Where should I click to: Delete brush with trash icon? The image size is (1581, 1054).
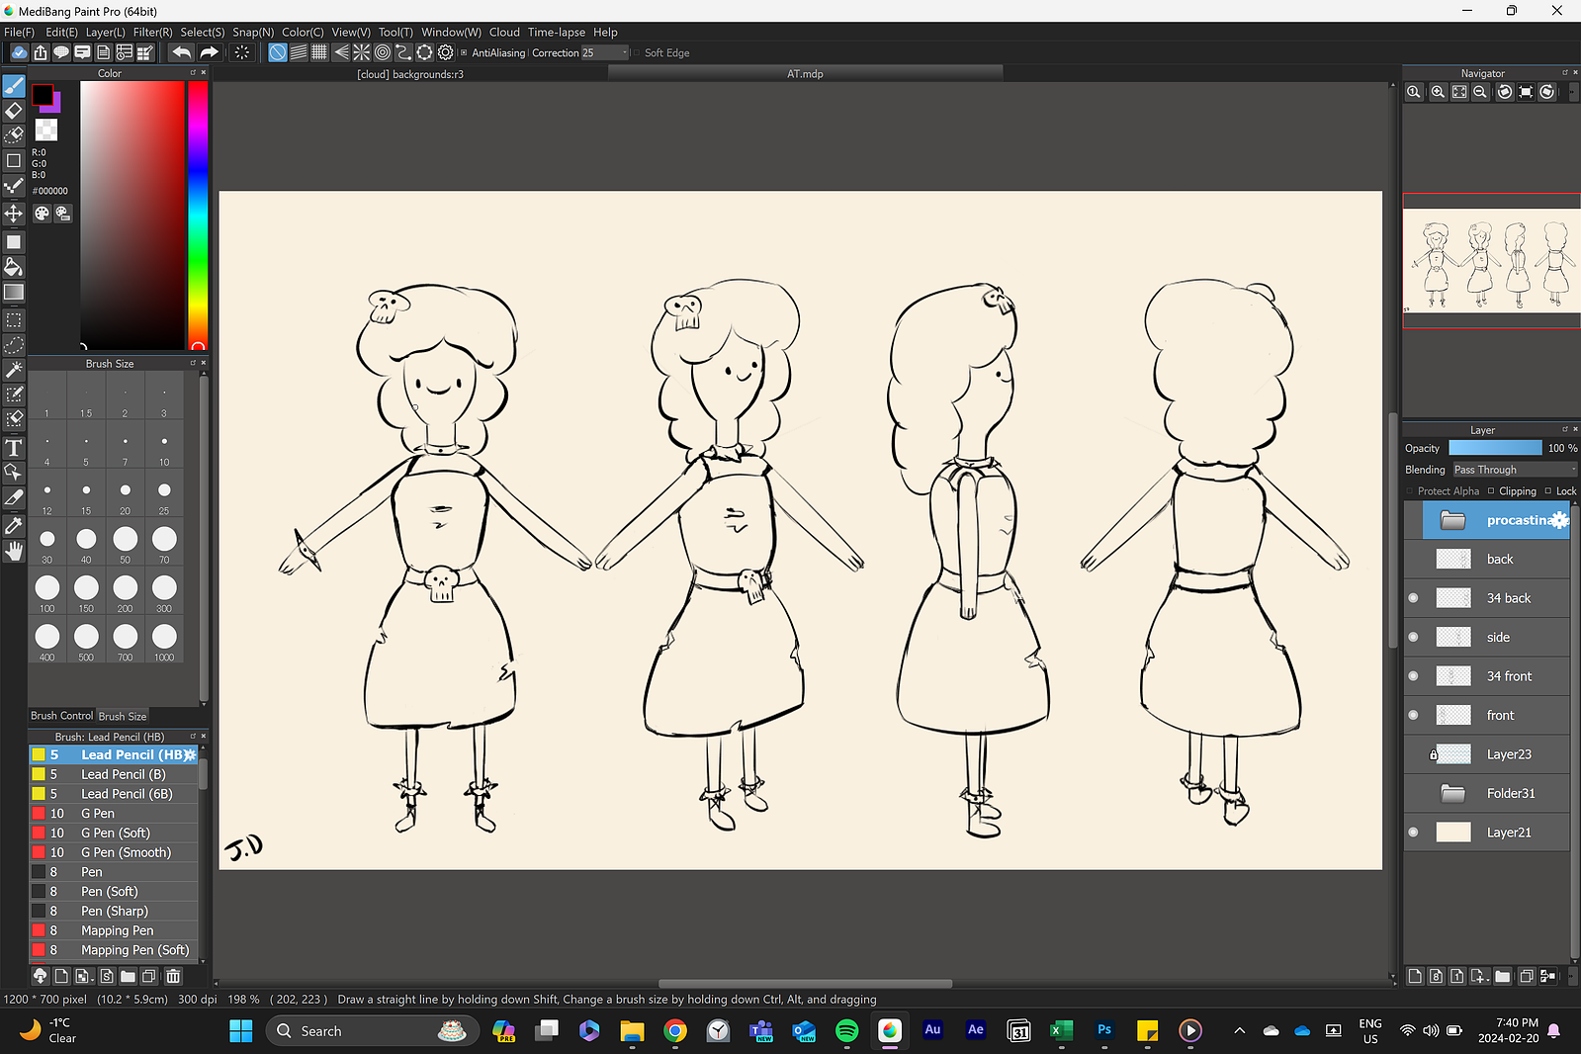click(173, 976)
